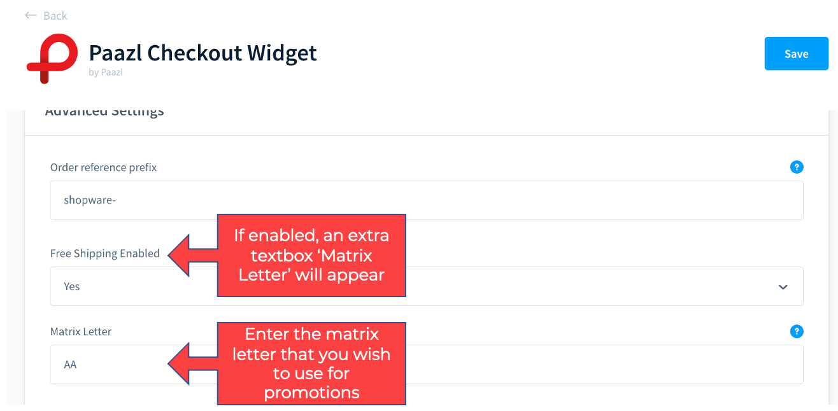Click the Matrix Letter field label
Viewport: 838px width, 411px height.
(x=81, y=331)
